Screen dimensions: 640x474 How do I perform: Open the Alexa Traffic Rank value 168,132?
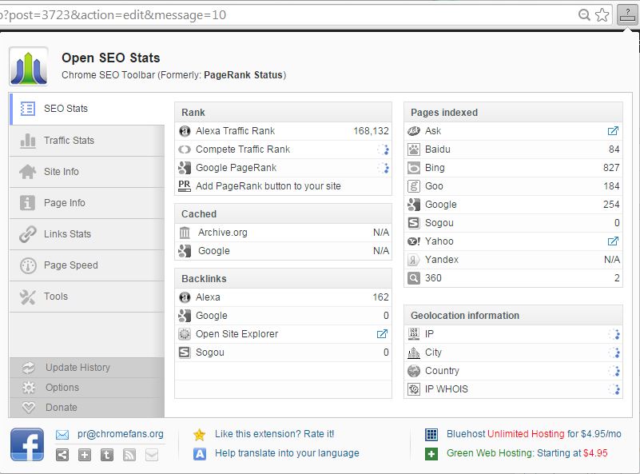(371, 131)
